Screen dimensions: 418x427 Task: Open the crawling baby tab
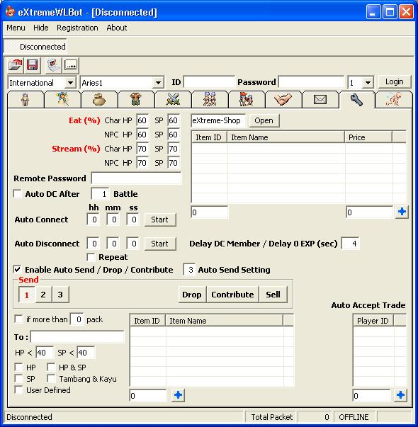click(393, 100)
